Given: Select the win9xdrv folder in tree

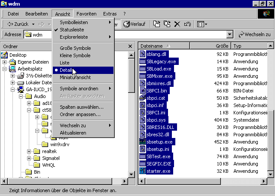Looking at the screenshot, I should coord(56,144).
